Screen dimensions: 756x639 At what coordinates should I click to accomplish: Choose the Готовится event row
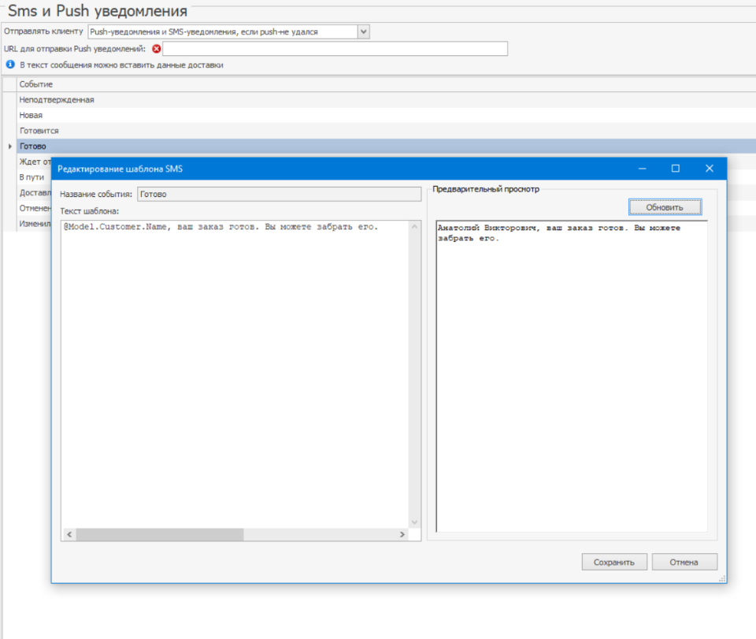[39, 131]
